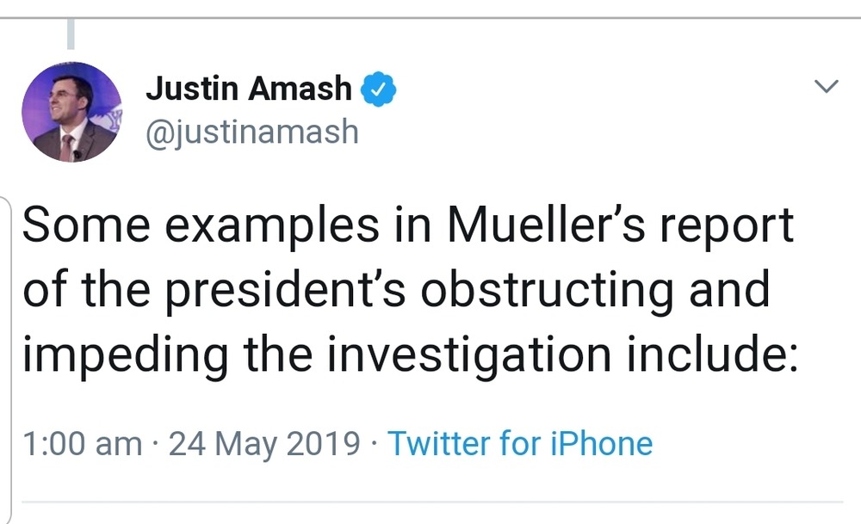Viewport: 861px width, 524px height.
Task: Open the Twitter for iPhone source link
Action: [x=520, y=444]
